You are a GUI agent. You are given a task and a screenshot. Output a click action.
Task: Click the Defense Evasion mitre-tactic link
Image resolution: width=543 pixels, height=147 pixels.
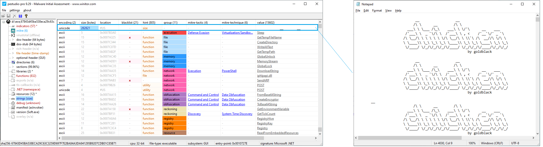click(x=198, y=33)
